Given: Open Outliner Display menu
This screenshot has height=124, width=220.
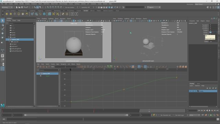Looking at the screenshot, I should (9, 20).
